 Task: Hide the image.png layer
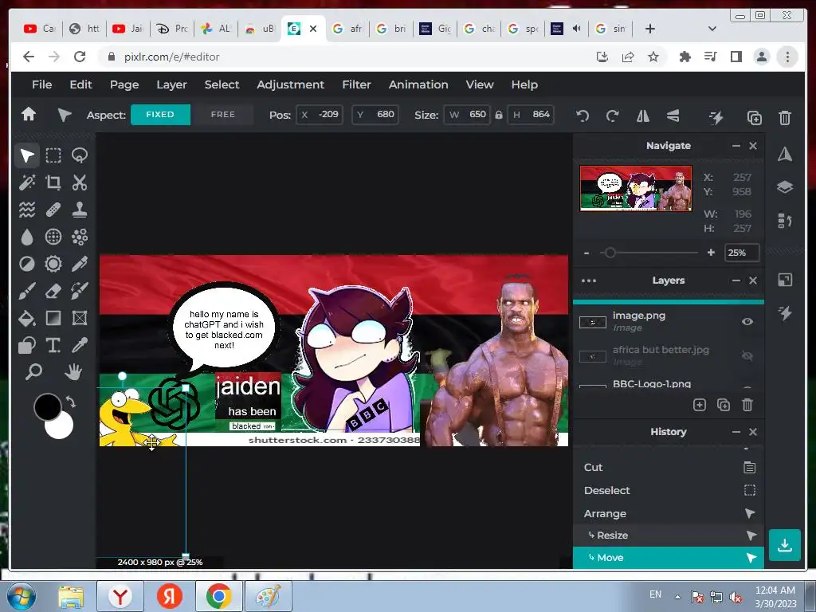tap(747, 322)
